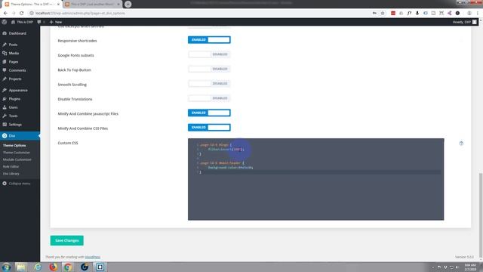Open the Howdy DXP account menu
The image size is (483, 272).
tap(464, 22)
